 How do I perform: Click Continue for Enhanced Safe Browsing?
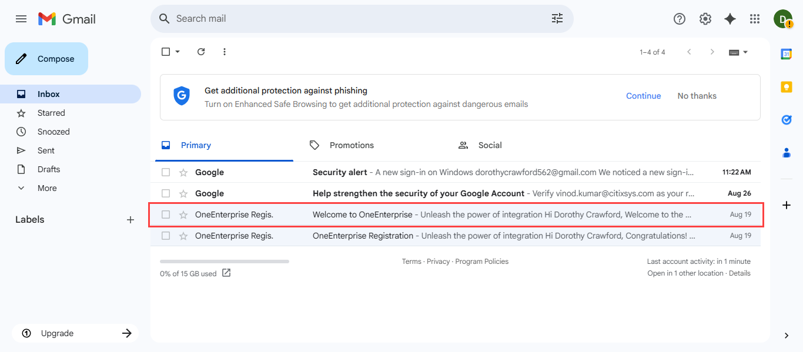click(x=643, y=96)
